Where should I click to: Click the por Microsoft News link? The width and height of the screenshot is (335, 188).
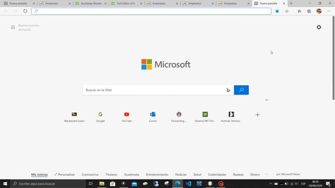click(x=288, y=174)
